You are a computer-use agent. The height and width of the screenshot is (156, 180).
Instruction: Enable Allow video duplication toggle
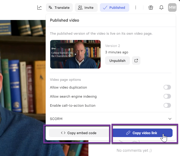(167, 87)
